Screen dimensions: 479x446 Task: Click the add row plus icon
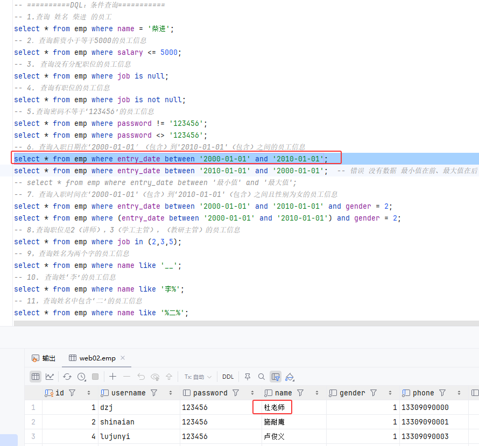(x=112, y=377)
